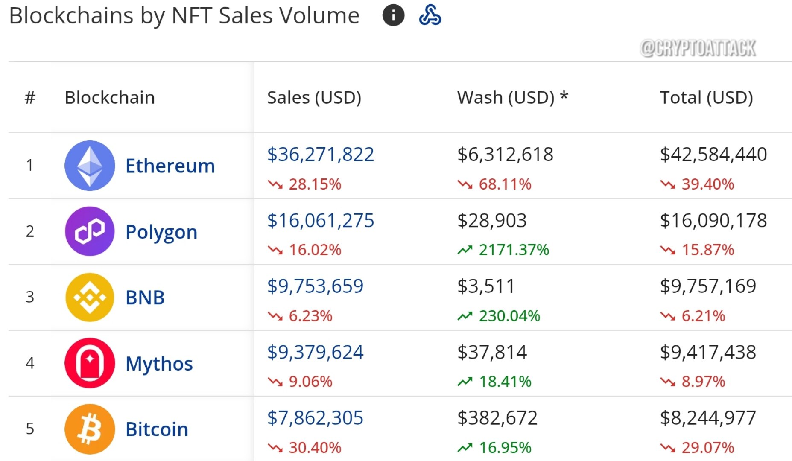Screen dimensions: 792x461
Task: Open the Mythos blockchain link
Action: coord(159,364)
